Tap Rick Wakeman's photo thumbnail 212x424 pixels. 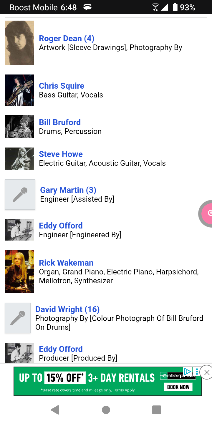(19, 271)
